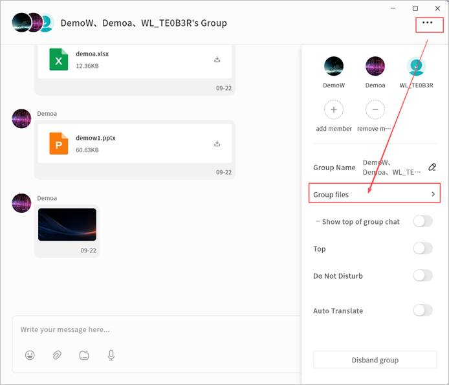Click the remove member minus button
The height and width of the screenshot is (385, 449).
[x=375, y=110]
